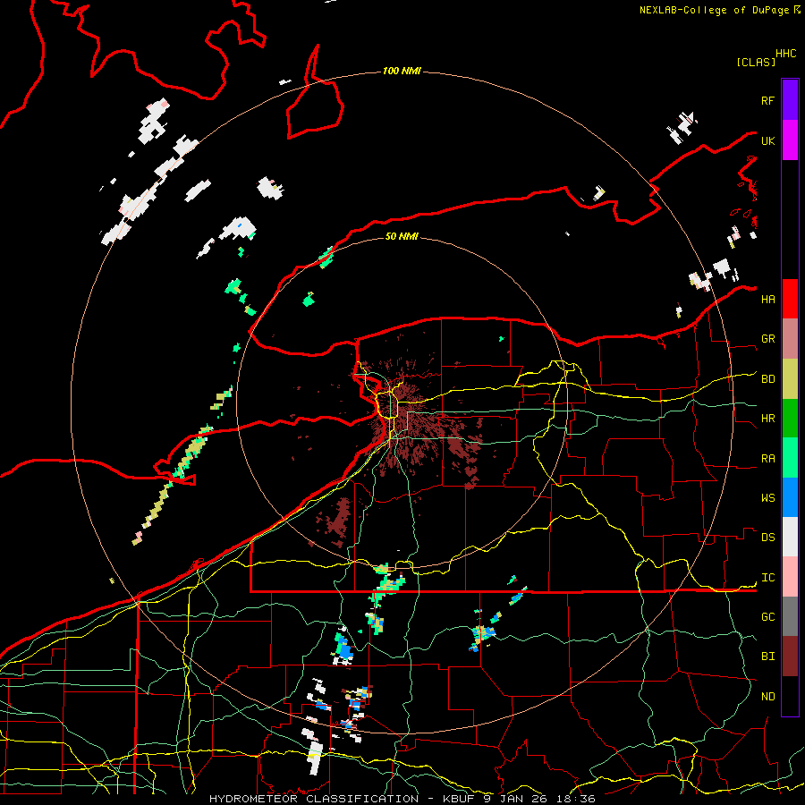805x805 pixels.
Task: Click the 50 NMI range ring label
Action: (402, 236)
